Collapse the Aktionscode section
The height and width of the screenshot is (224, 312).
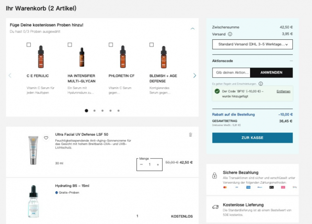click(x=290, y=61)
